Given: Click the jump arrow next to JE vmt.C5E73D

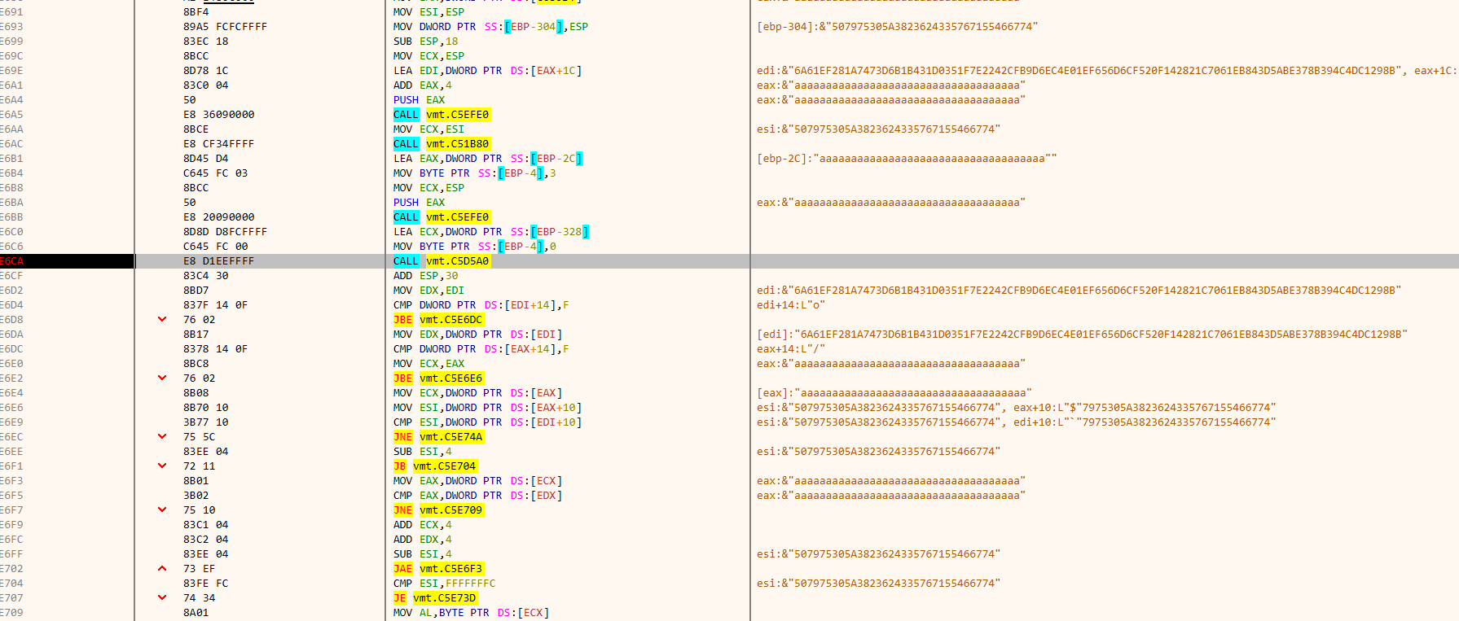Looking at the screenshot, I should [162, 598].
